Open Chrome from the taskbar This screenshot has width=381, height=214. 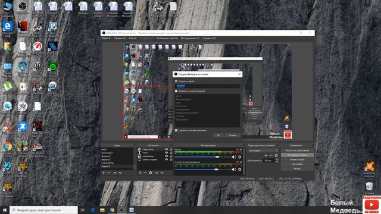[112, 210]
